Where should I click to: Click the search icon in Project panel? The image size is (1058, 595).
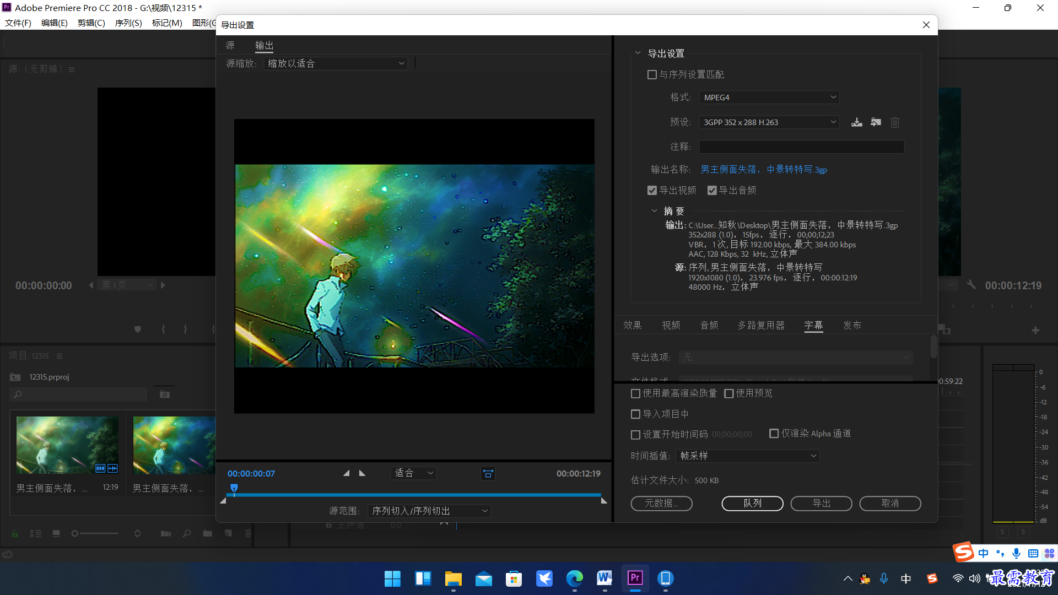click(18, 394)
